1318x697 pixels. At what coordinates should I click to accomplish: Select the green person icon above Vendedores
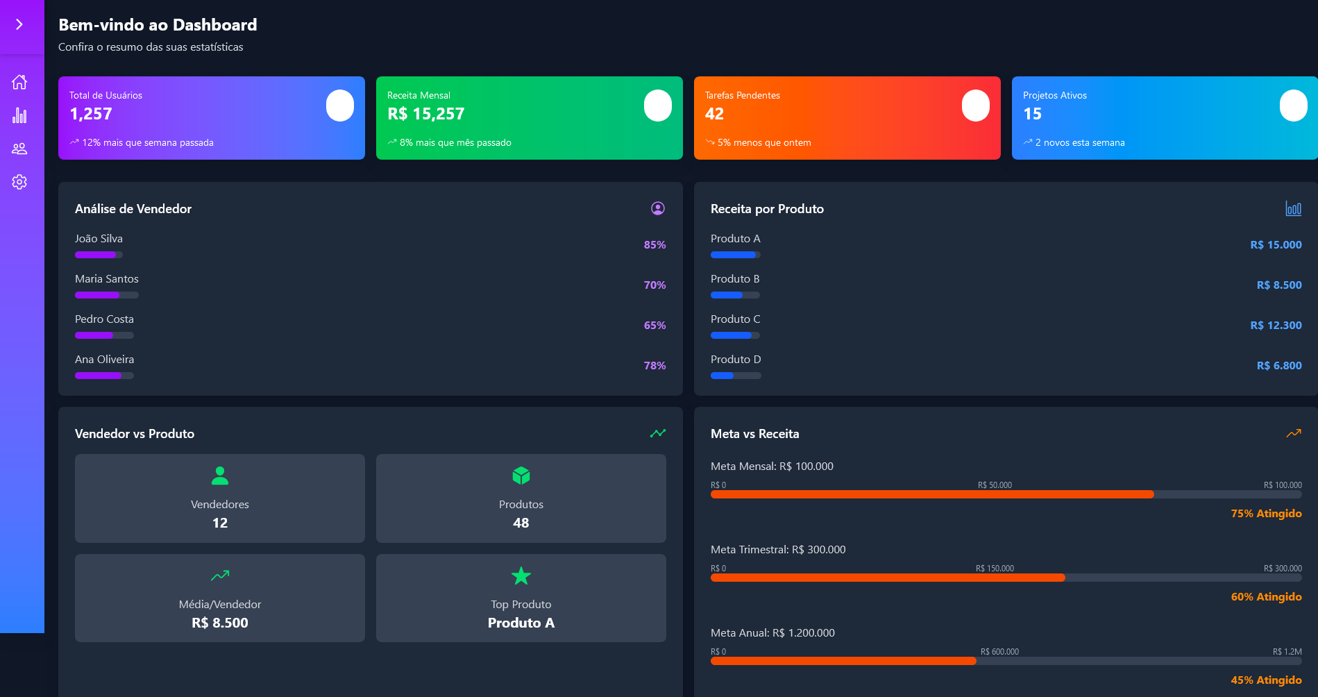[219, 476]
